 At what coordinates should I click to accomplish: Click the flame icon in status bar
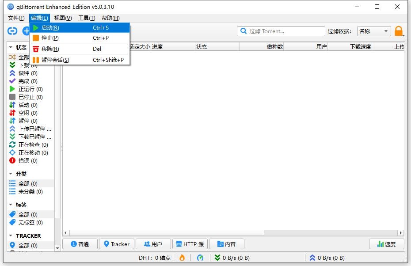point(182,258)
